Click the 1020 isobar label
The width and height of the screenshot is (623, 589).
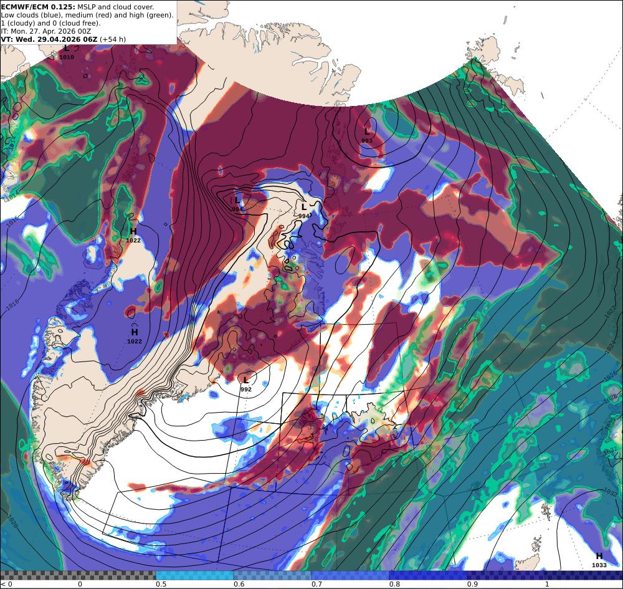[12, 520]
